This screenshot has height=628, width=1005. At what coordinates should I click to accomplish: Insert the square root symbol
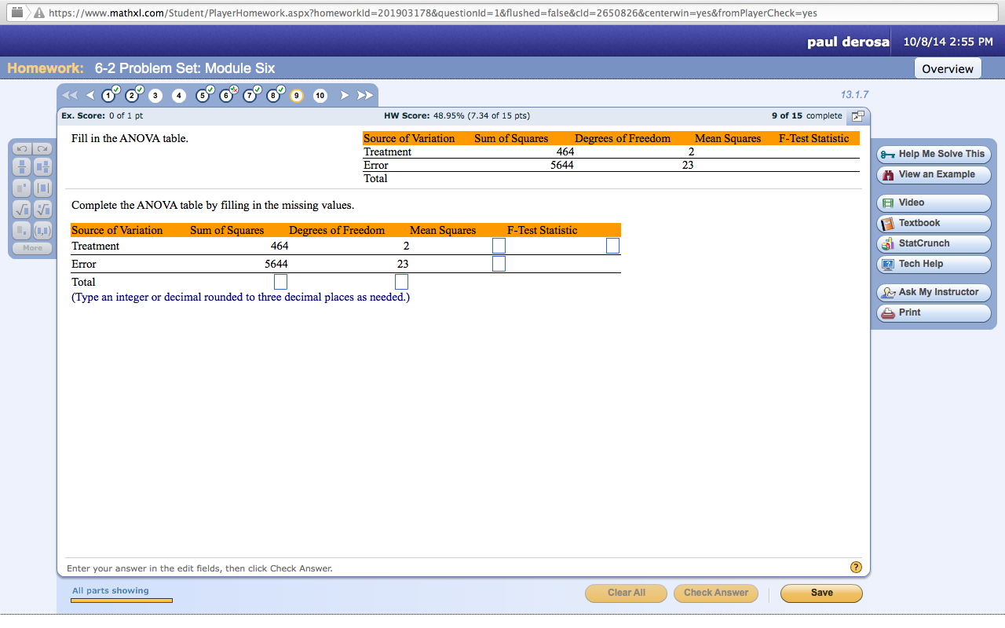click(x=21, y=209)
